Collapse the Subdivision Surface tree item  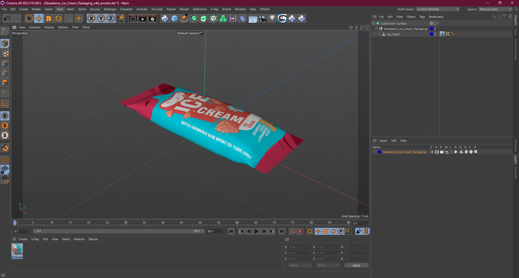373,23
